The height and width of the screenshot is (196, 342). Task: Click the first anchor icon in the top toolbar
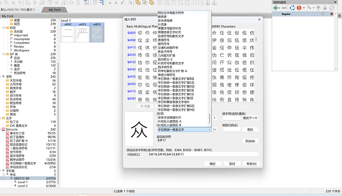coord(208,2)
